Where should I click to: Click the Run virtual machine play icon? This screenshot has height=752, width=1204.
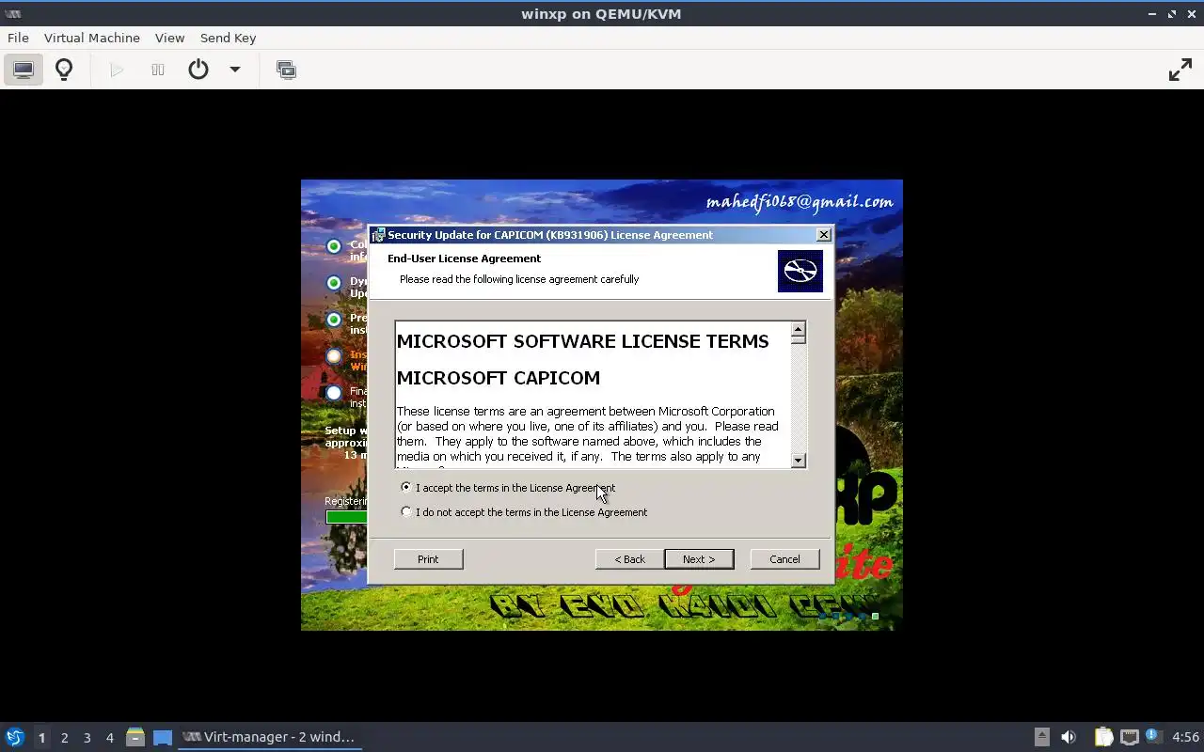tap(117, 70)
